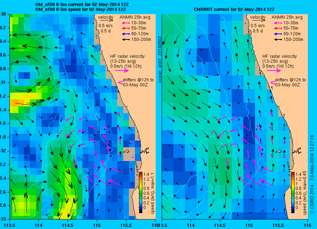Screen dimensions: 317x229
Task: Click the black 150-200m arrow in left legend
Action: coord(126,40)
